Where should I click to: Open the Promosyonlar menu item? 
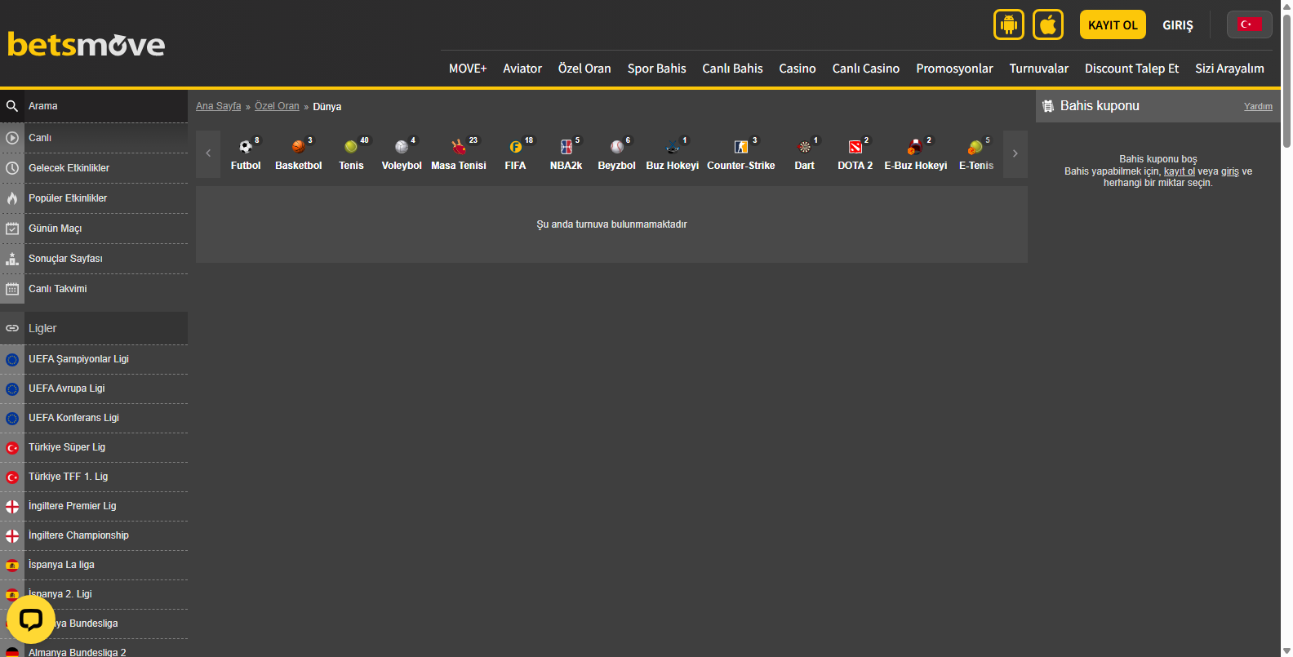(x=954, y=69)
